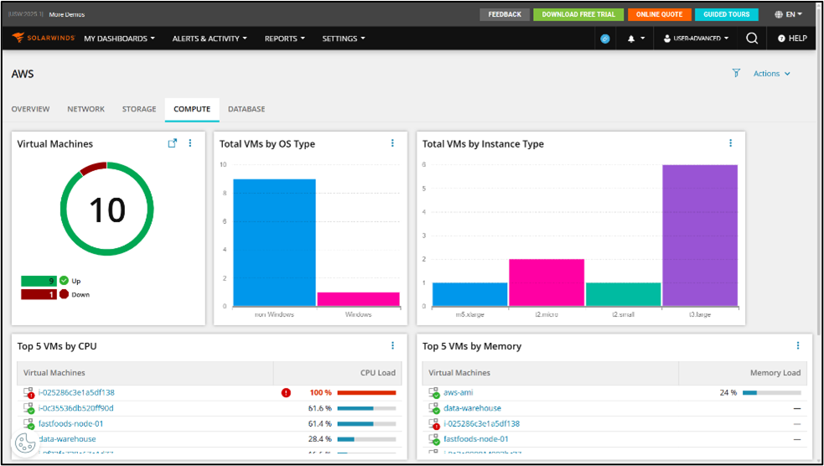
Task: Click VM icon beside fastfoods-node-01 in Memory table
Action: [434, 439]
